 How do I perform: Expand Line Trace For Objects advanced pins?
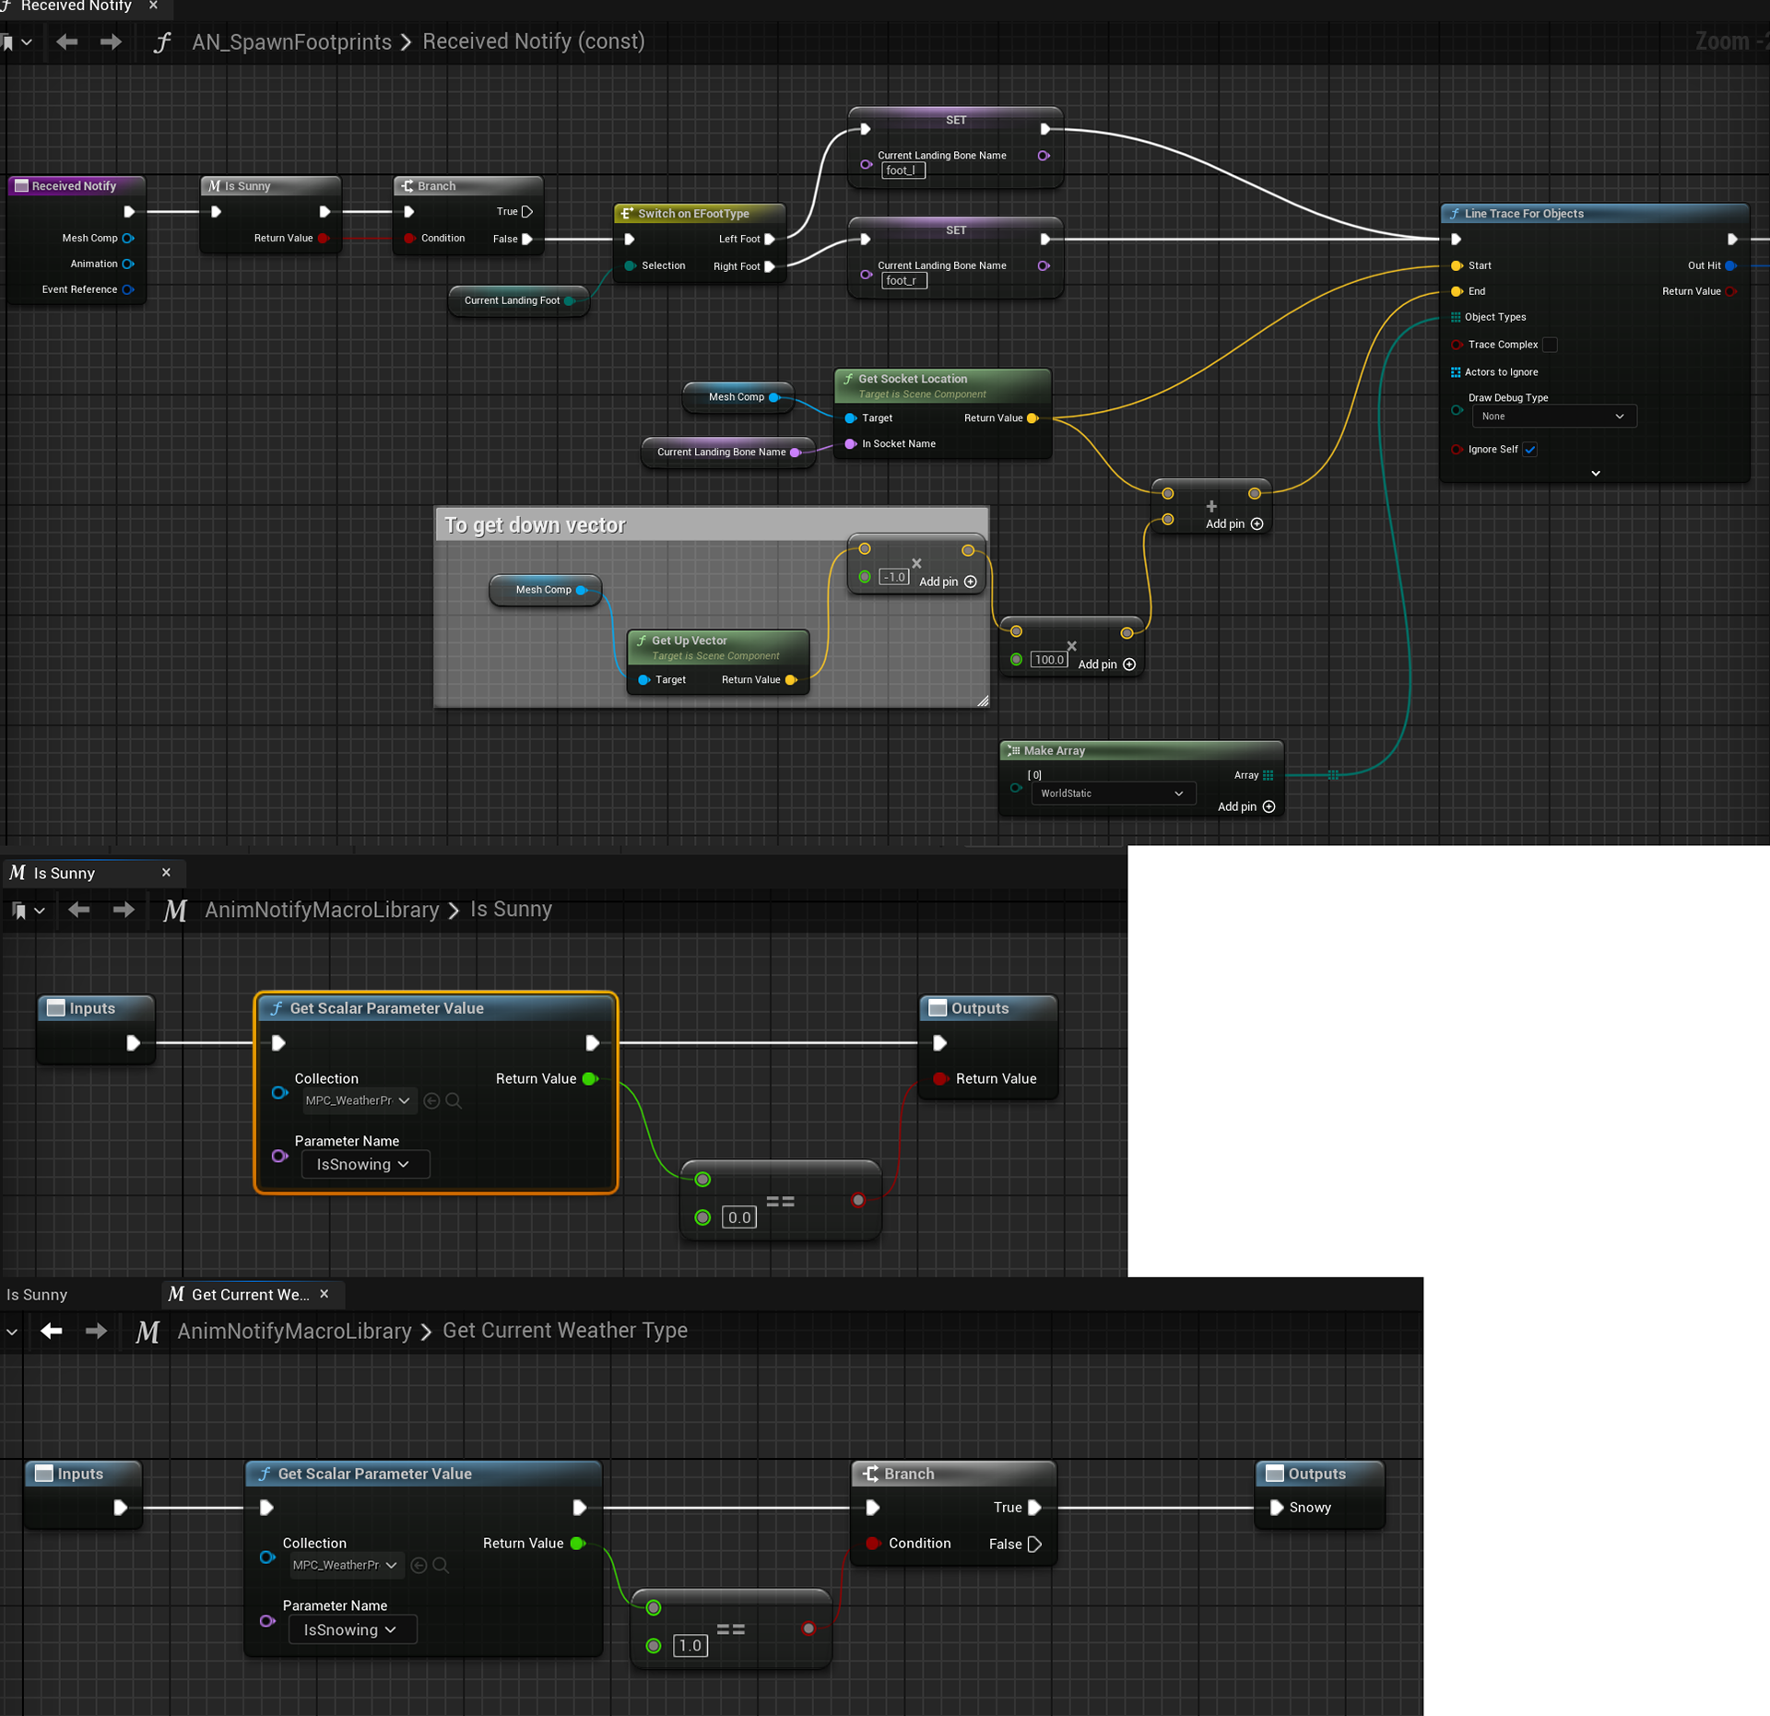tap(1595, 473)
